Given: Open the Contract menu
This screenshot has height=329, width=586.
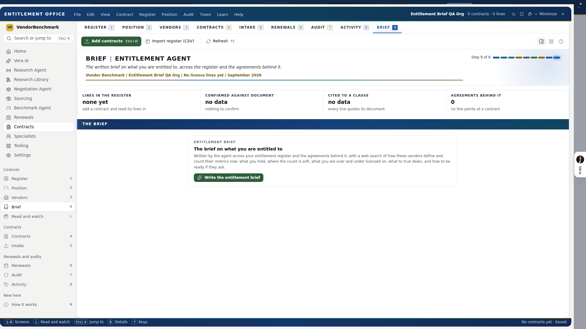Looking at the screenshot, I should pyautogui.click(x=125, y=14).
